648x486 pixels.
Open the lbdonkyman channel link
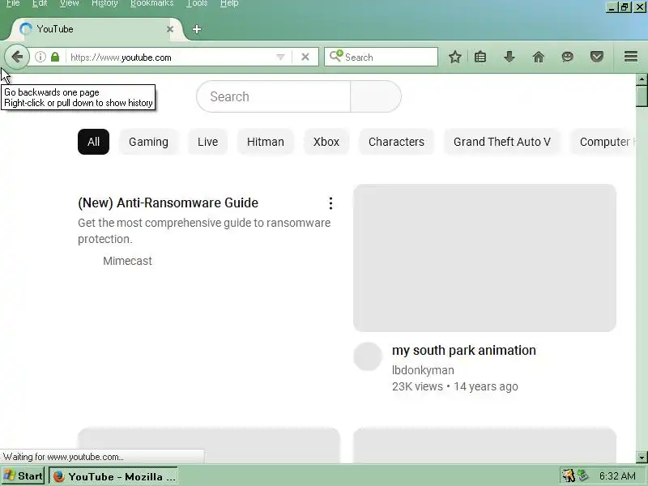point(423,370)
